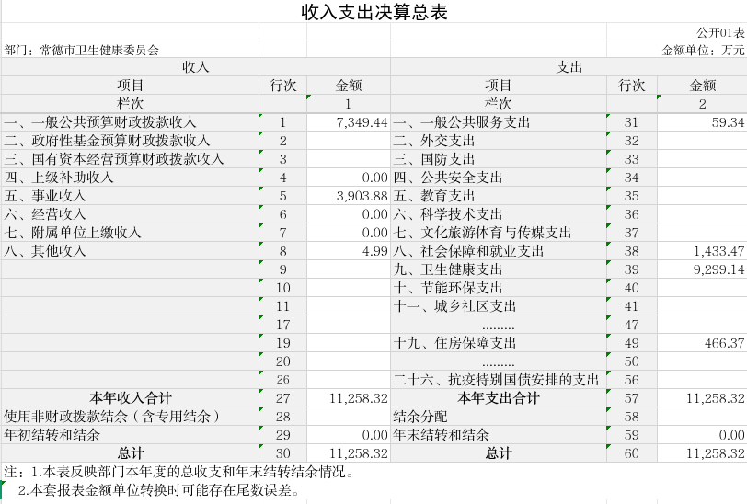The height and width of the screenshot is (504, 747).
Task: Click the title 收入支出决算总表
Action: coord(374,12)
